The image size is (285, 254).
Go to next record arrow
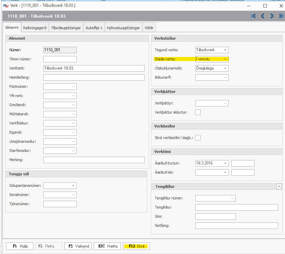pyautogui.click(x=272, y=16)
